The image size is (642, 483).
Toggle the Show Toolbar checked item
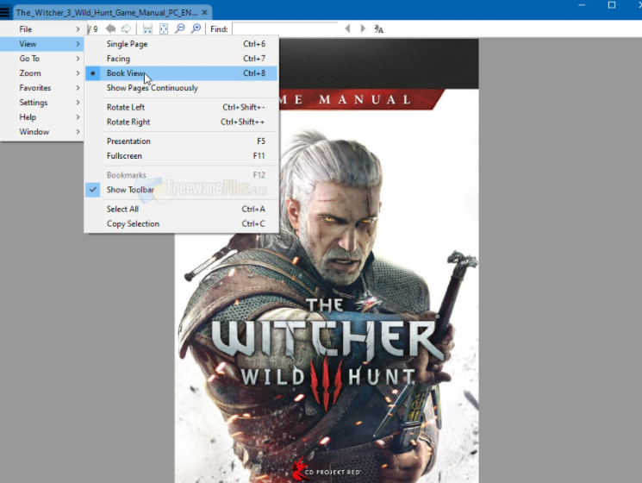181,190
